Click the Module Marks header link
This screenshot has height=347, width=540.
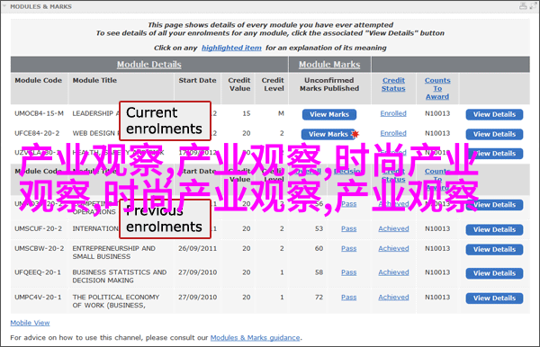329,65
